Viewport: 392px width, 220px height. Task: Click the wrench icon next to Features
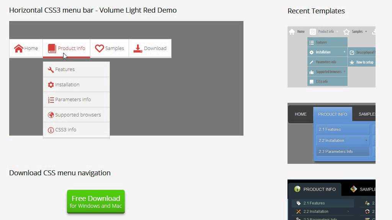click(x=51, y=70)
